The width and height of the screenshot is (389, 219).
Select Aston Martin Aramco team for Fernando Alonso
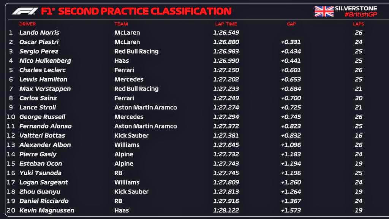coord(145,126)
